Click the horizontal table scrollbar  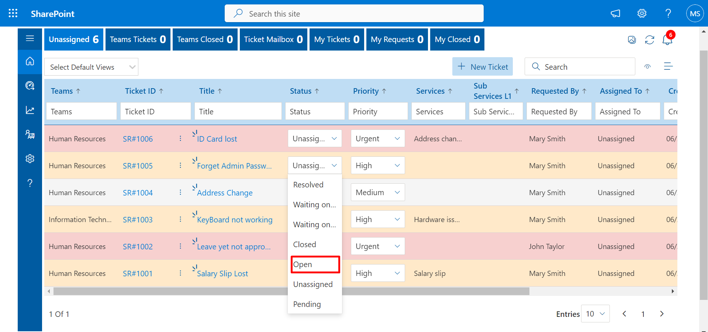point(291,291)
